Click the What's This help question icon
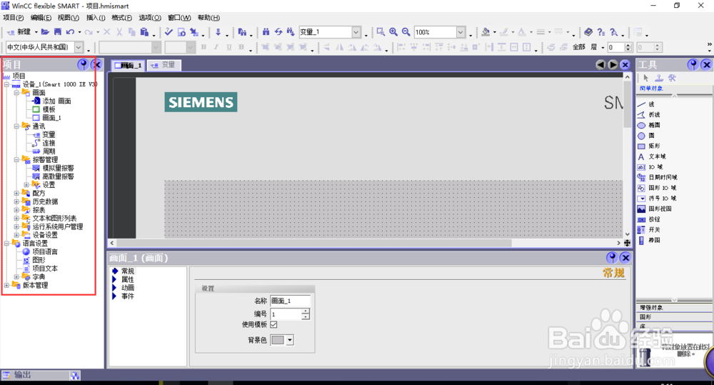Screen dimensions: 714x385 coord(601,32)
